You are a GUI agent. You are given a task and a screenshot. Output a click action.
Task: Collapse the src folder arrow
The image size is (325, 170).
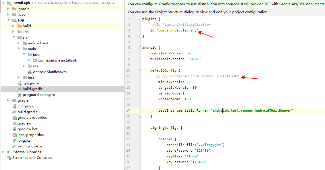[14, 37]
